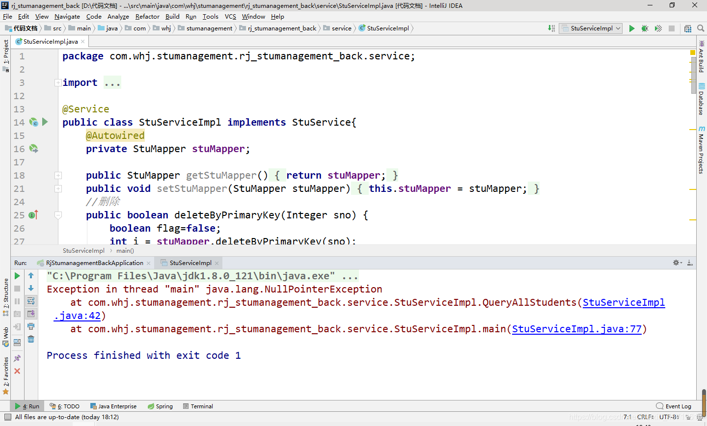Open the Maven Projects side panel

point(702,150)
